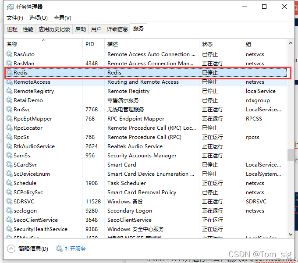
Task: Click the gear icon beside SecurityHealthService
Action: (9, 229)
